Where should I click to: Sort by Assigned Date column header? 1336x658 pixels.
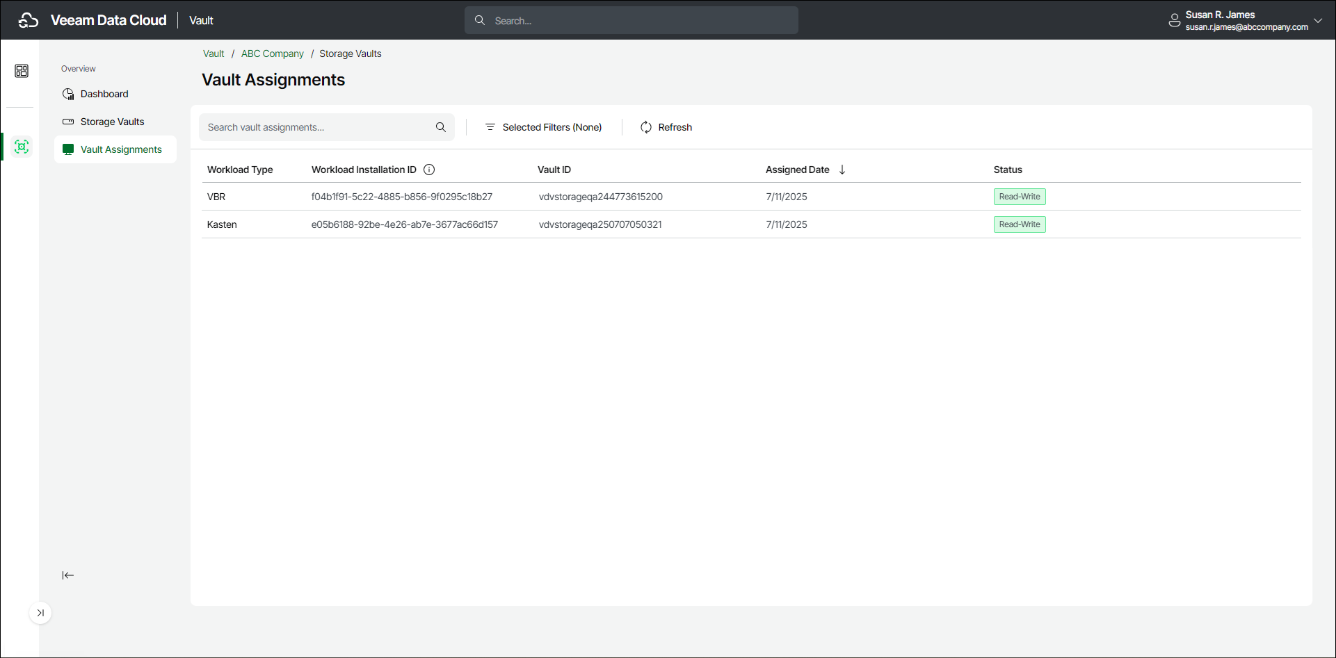(798, 170)
